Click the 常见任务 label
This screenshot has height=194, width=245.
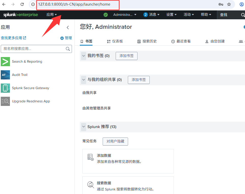[89, 141]
